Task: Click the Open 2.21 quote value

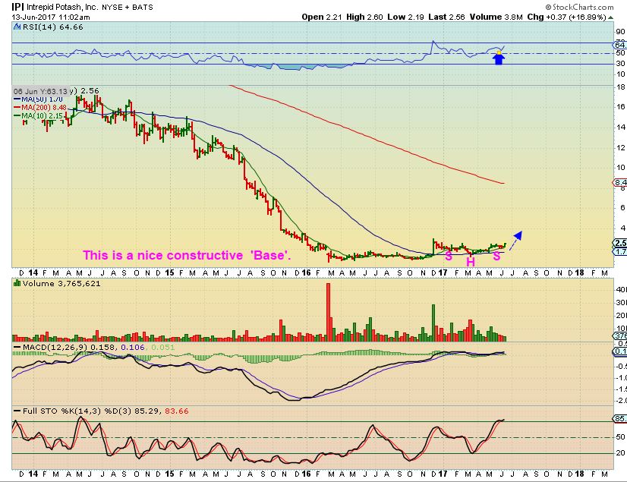Action: (x=323, y=17)
